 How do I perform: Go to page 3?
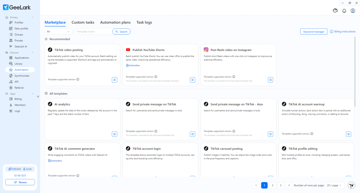281,185
